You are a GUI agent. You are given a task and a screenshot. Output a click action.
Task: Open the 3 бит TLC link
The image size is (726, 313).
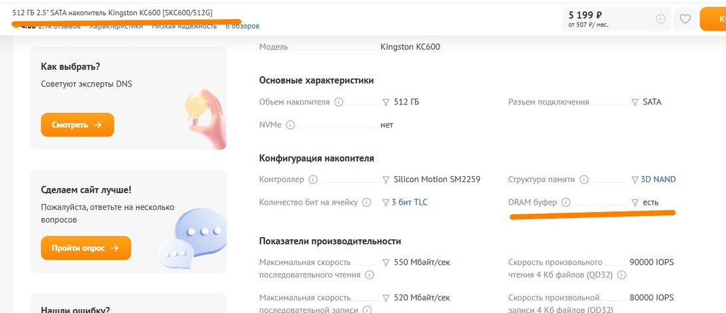coord(410,202)
